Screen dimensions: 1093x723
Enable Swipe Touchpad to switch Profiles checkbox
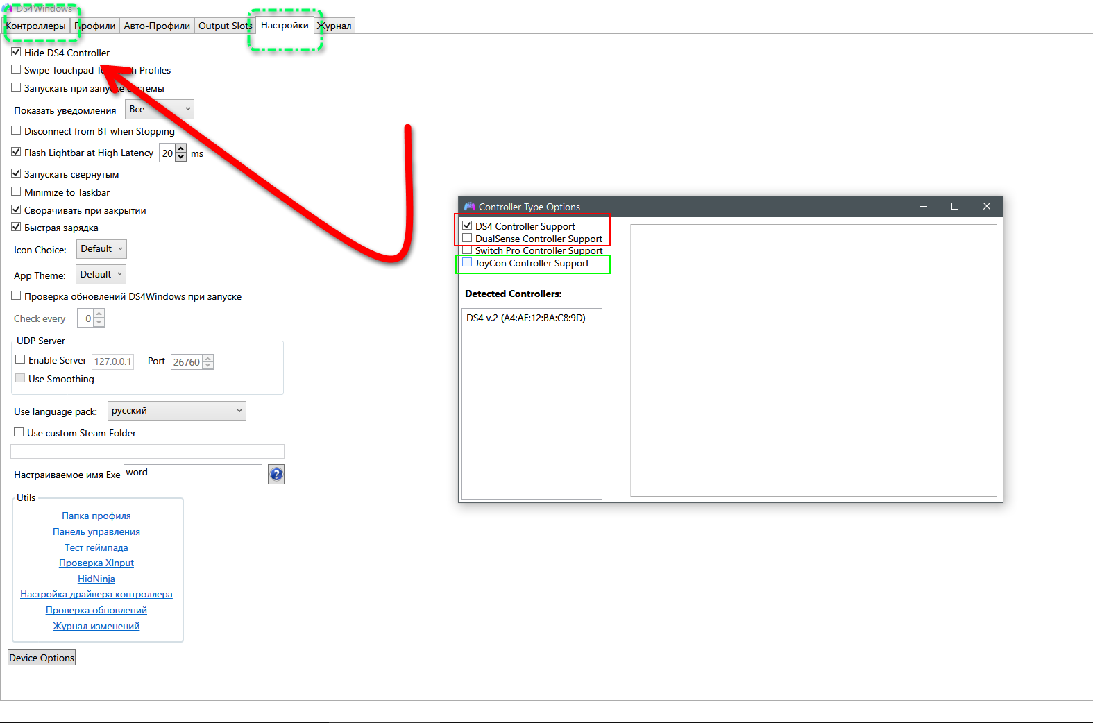click(16, 69)
